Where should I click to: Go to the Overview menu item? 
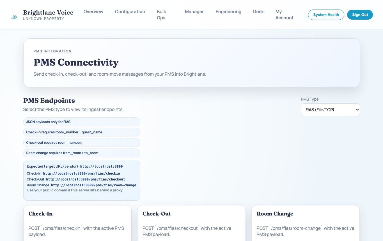coord(93,11)
